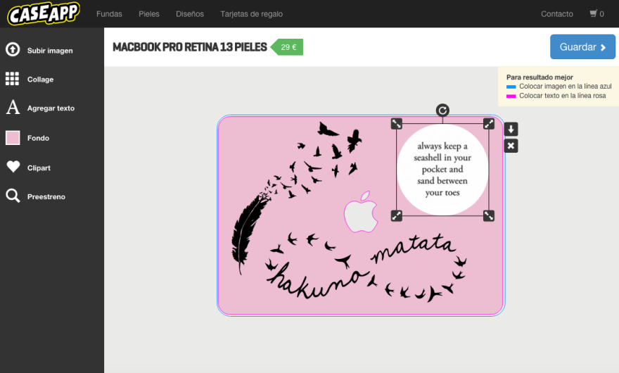Viewport: 619px width, 373px height.
Task: Open the Fondo pink color swatch
Action: coord(13,138)
